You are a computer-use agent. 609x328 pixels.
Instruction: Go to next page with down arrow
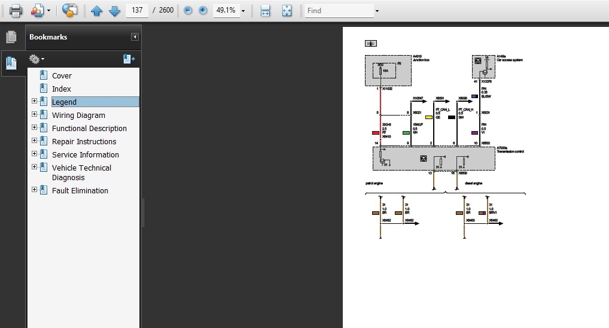[x=115, y=11]
